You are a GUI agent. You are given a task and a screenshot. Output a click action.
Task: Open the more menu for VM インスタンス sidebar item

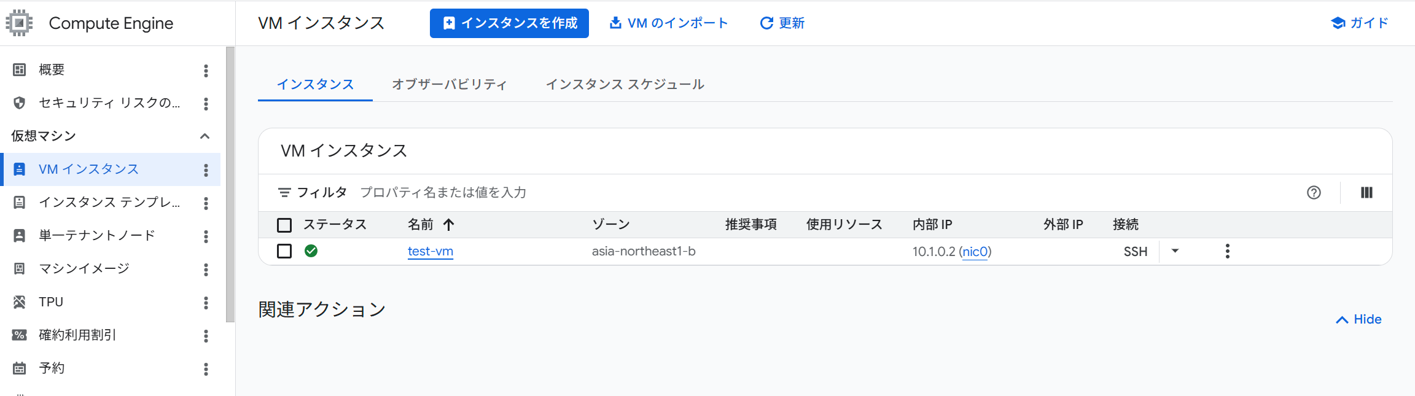(206, 170)
